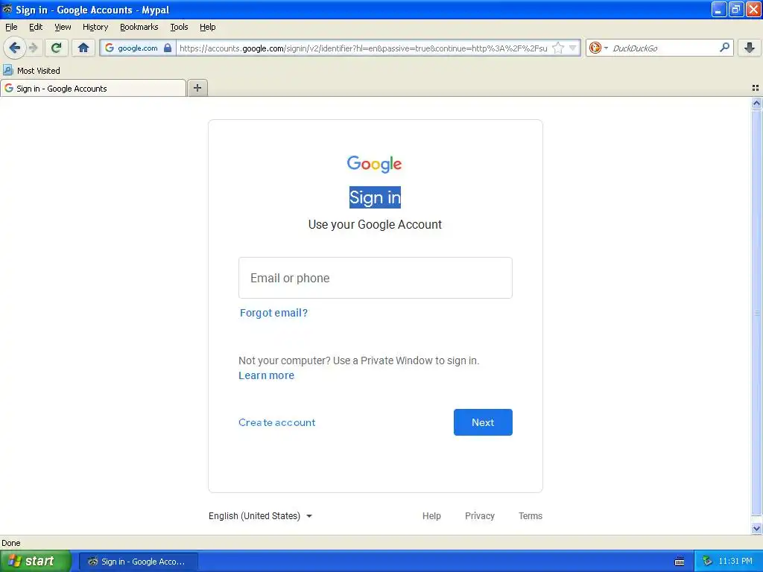Open the Terms link

tap(530, 515)
